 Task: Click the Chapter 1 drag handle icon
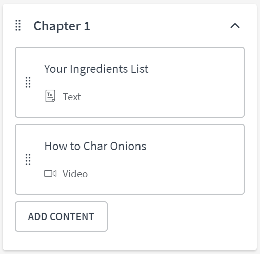click(x=18, y=25)
